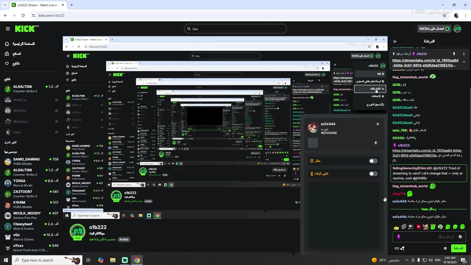Click the Windows taskbar search box
This screenshot has width=471, height=265.
point(48,260)
